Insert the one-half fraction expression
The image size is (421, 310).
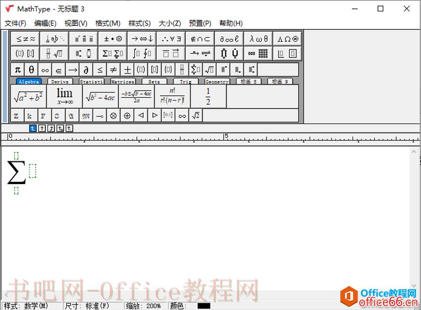coord(209,97)
